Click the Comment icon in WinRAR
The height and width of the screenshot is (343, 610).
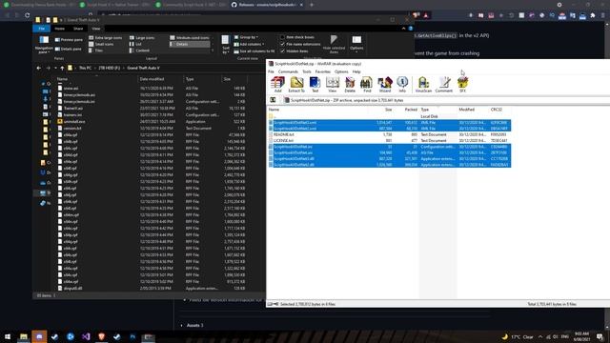point(444,85)
